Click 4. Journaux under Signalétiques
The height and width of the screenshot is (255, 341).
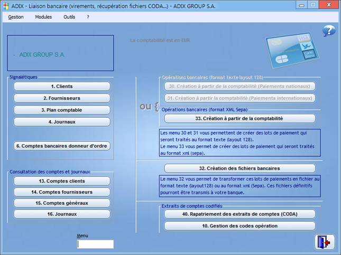coord(62,122)
